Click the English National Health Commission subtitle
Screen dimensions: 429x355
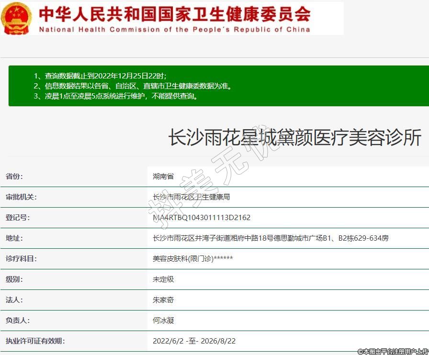click(x=174, y=30)
